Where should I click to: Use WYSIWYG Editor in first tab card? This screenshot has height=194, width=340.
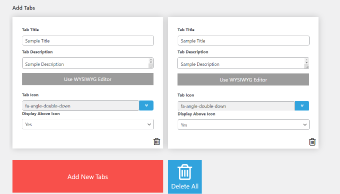87,79
